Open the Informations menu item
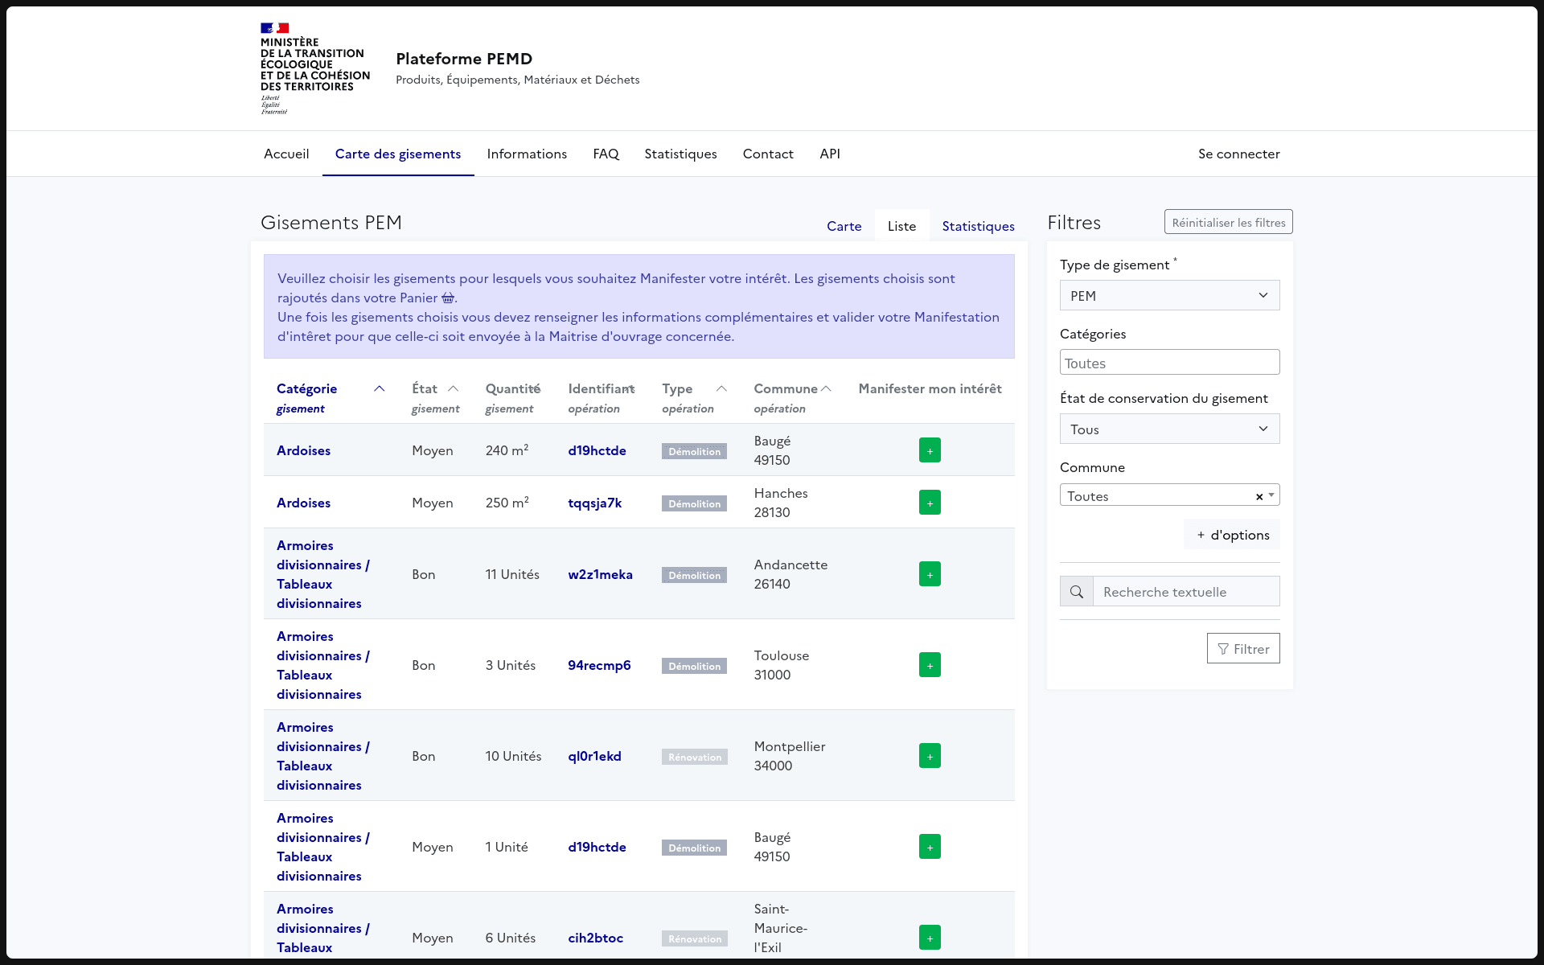 tap(527, 154)
